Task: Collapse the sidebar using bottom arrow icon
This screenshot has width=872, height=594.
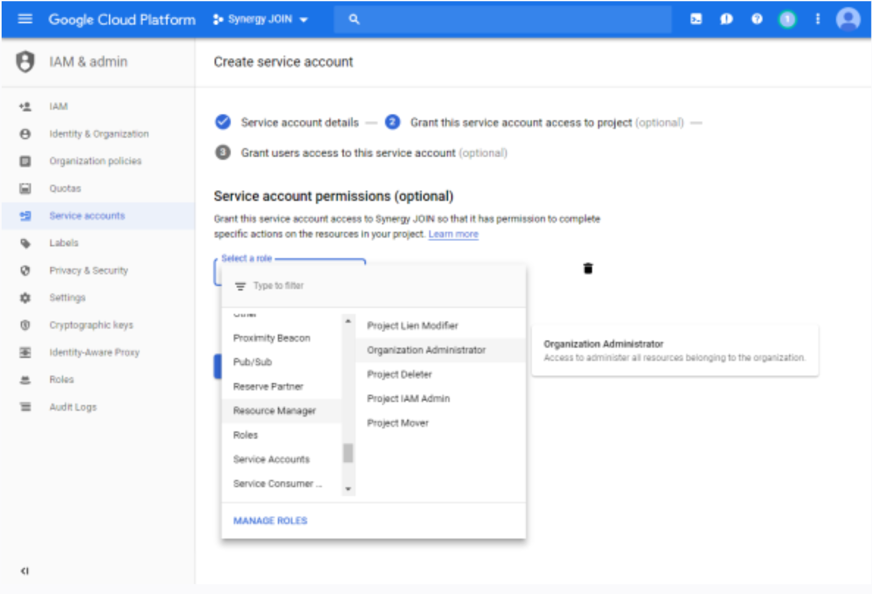Action: coord(25,571)
